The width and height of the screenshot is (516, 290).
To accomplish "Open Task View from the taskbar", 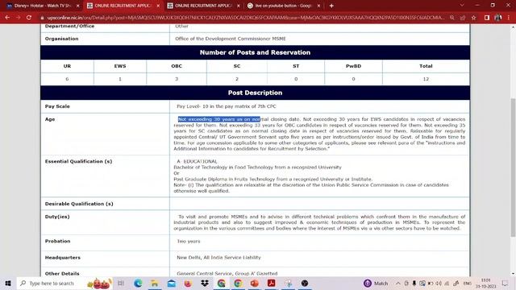I will [121, 284].
